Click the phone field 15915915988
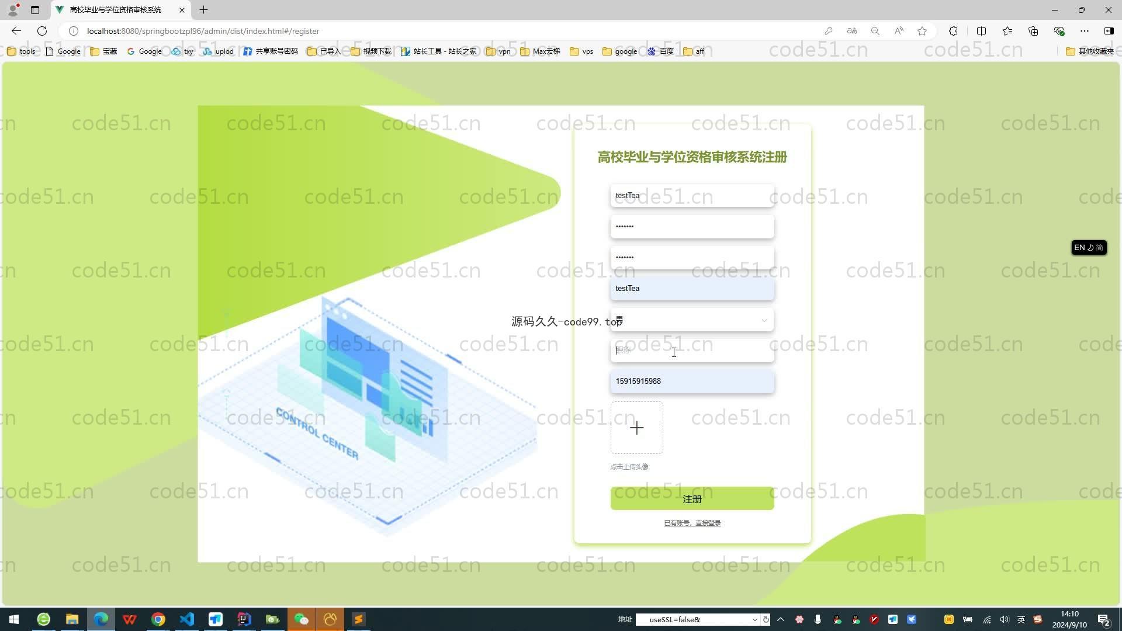The width and height of the screenshot is (1122, 631). 692,382
